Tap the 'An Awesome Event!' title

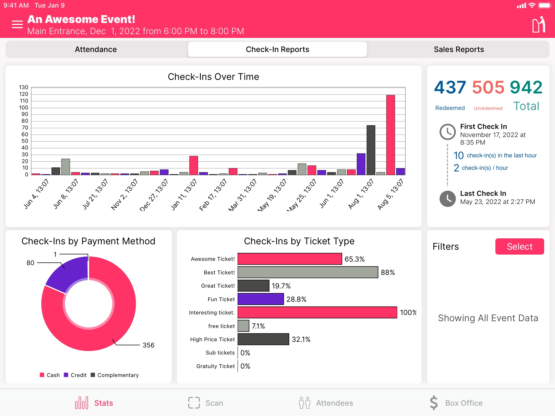tap(81, 19)
